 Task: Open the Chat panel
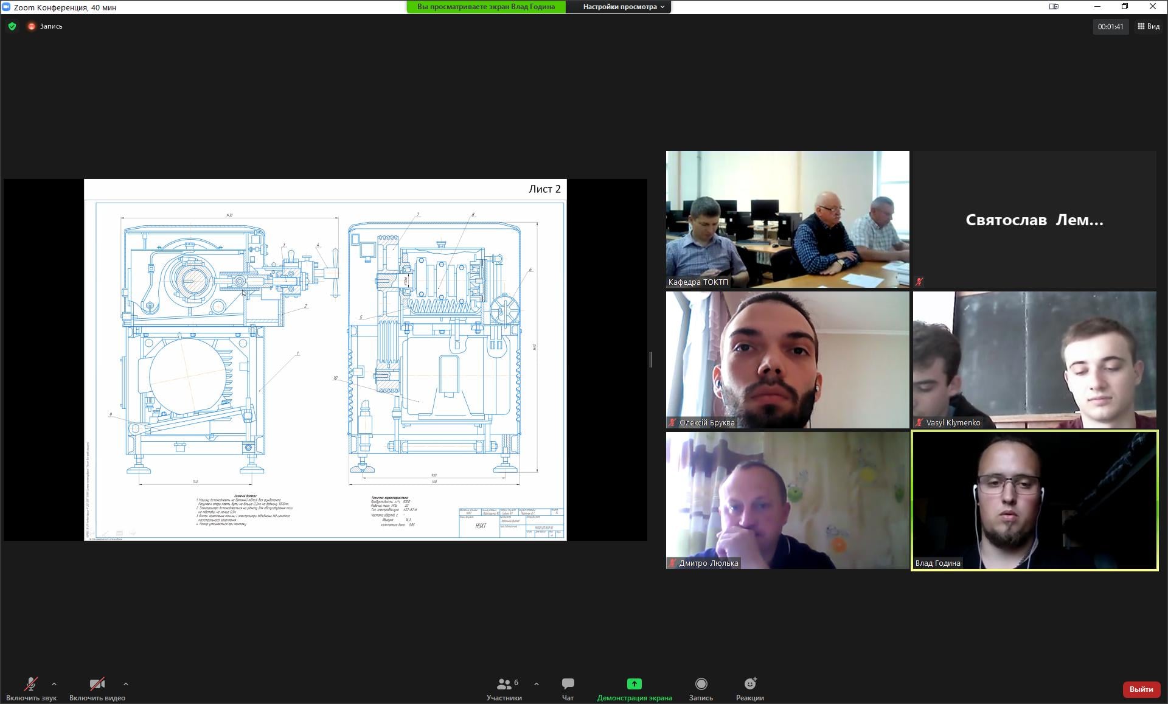[568, 689]
